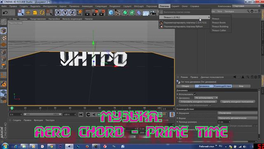Switch to Texture mode checkered cube
This screenshot has width=264, height=149.
(x=4, y=38)
